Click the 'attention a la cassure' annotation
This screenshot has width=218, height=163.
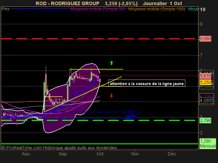[x=147, y=83]
